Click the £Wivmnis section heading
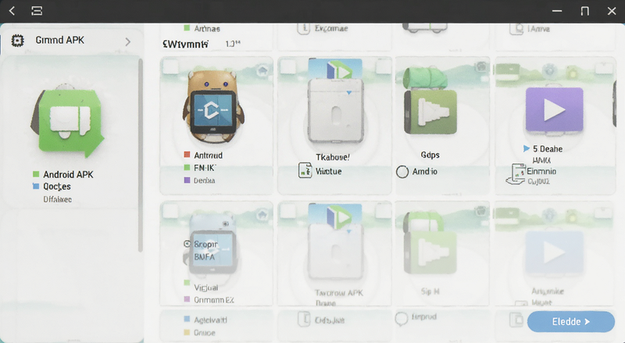This screenshot has height=343, width=625. [185, 44]
